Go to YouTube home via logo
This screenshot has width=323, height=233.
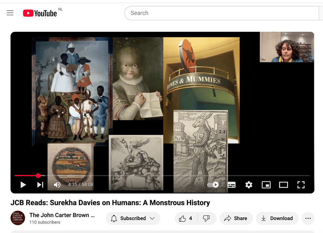[40, 13]
